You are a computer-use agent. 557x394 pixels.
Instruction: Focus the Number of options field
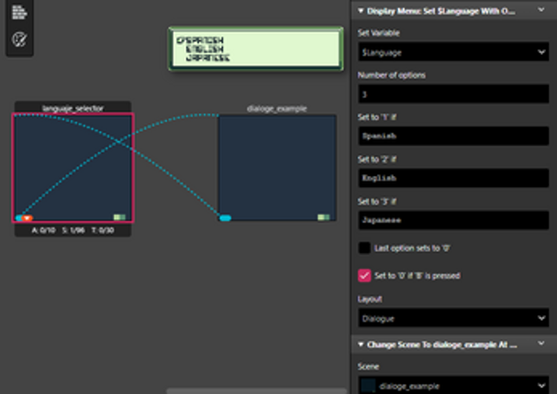pyautogui.click(x=453, y=94)
